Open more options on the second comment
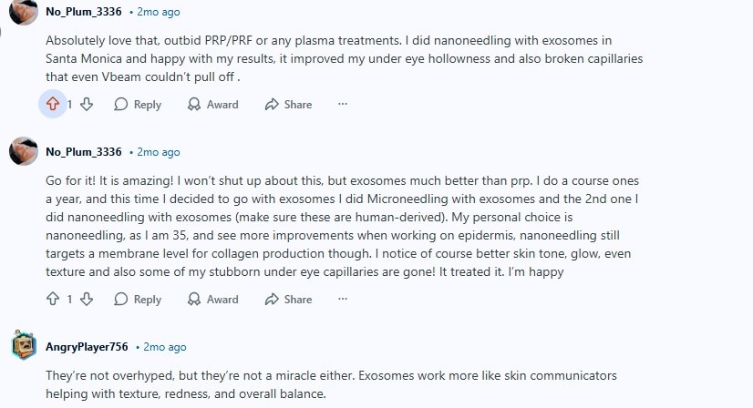The width and height of the screenshot is (753, 408). tap(343, 299)
